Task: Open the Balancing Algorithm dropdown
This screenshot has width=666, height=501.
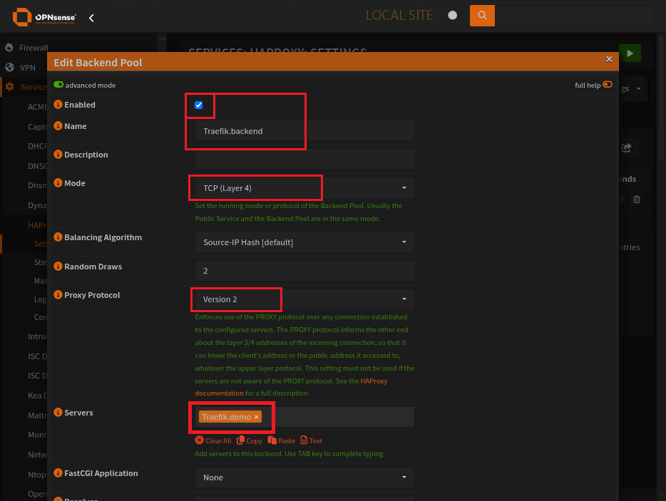Action: [x=304, y=242]
